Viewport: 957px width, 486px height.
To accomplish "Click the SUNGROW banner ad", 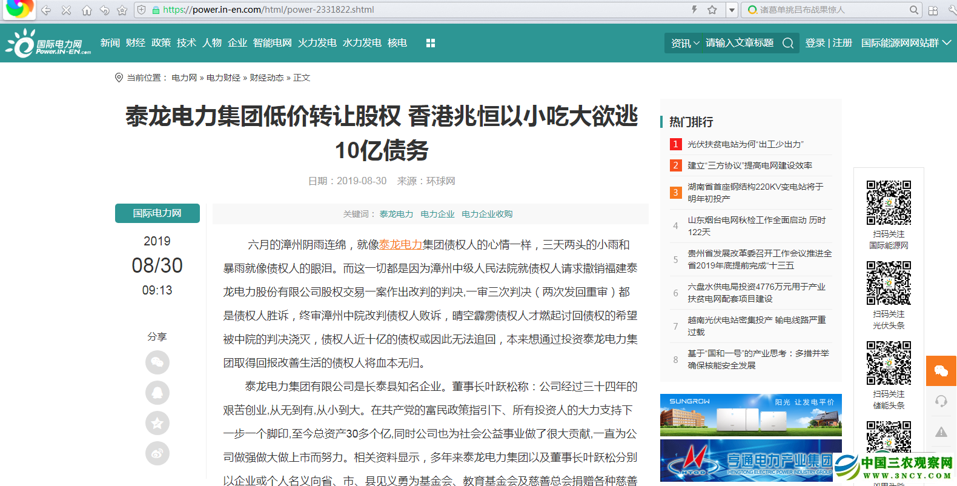I will click(751, 415).
